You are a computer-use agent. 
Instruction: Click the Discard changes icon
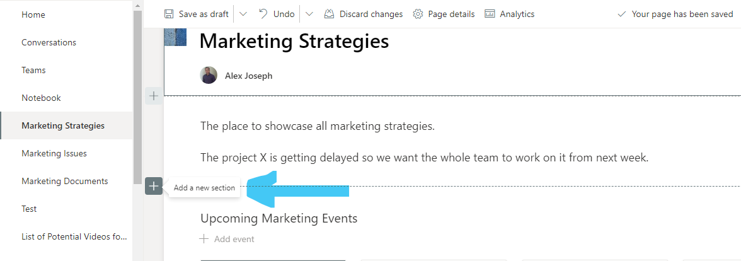[x=329, y=14]
